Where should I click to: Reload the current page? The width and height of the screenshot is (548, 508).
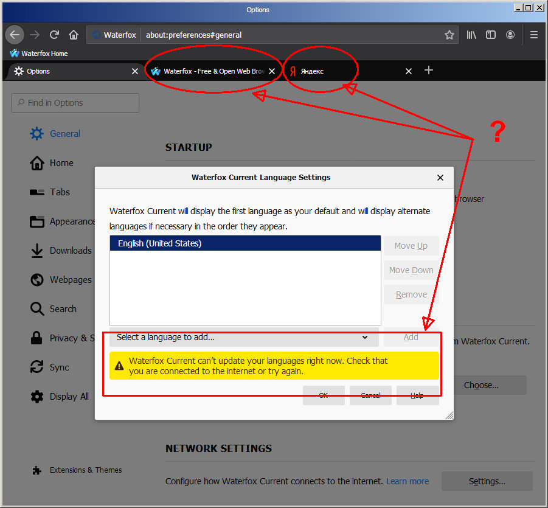pyautogui.click(x=54, y=35)
